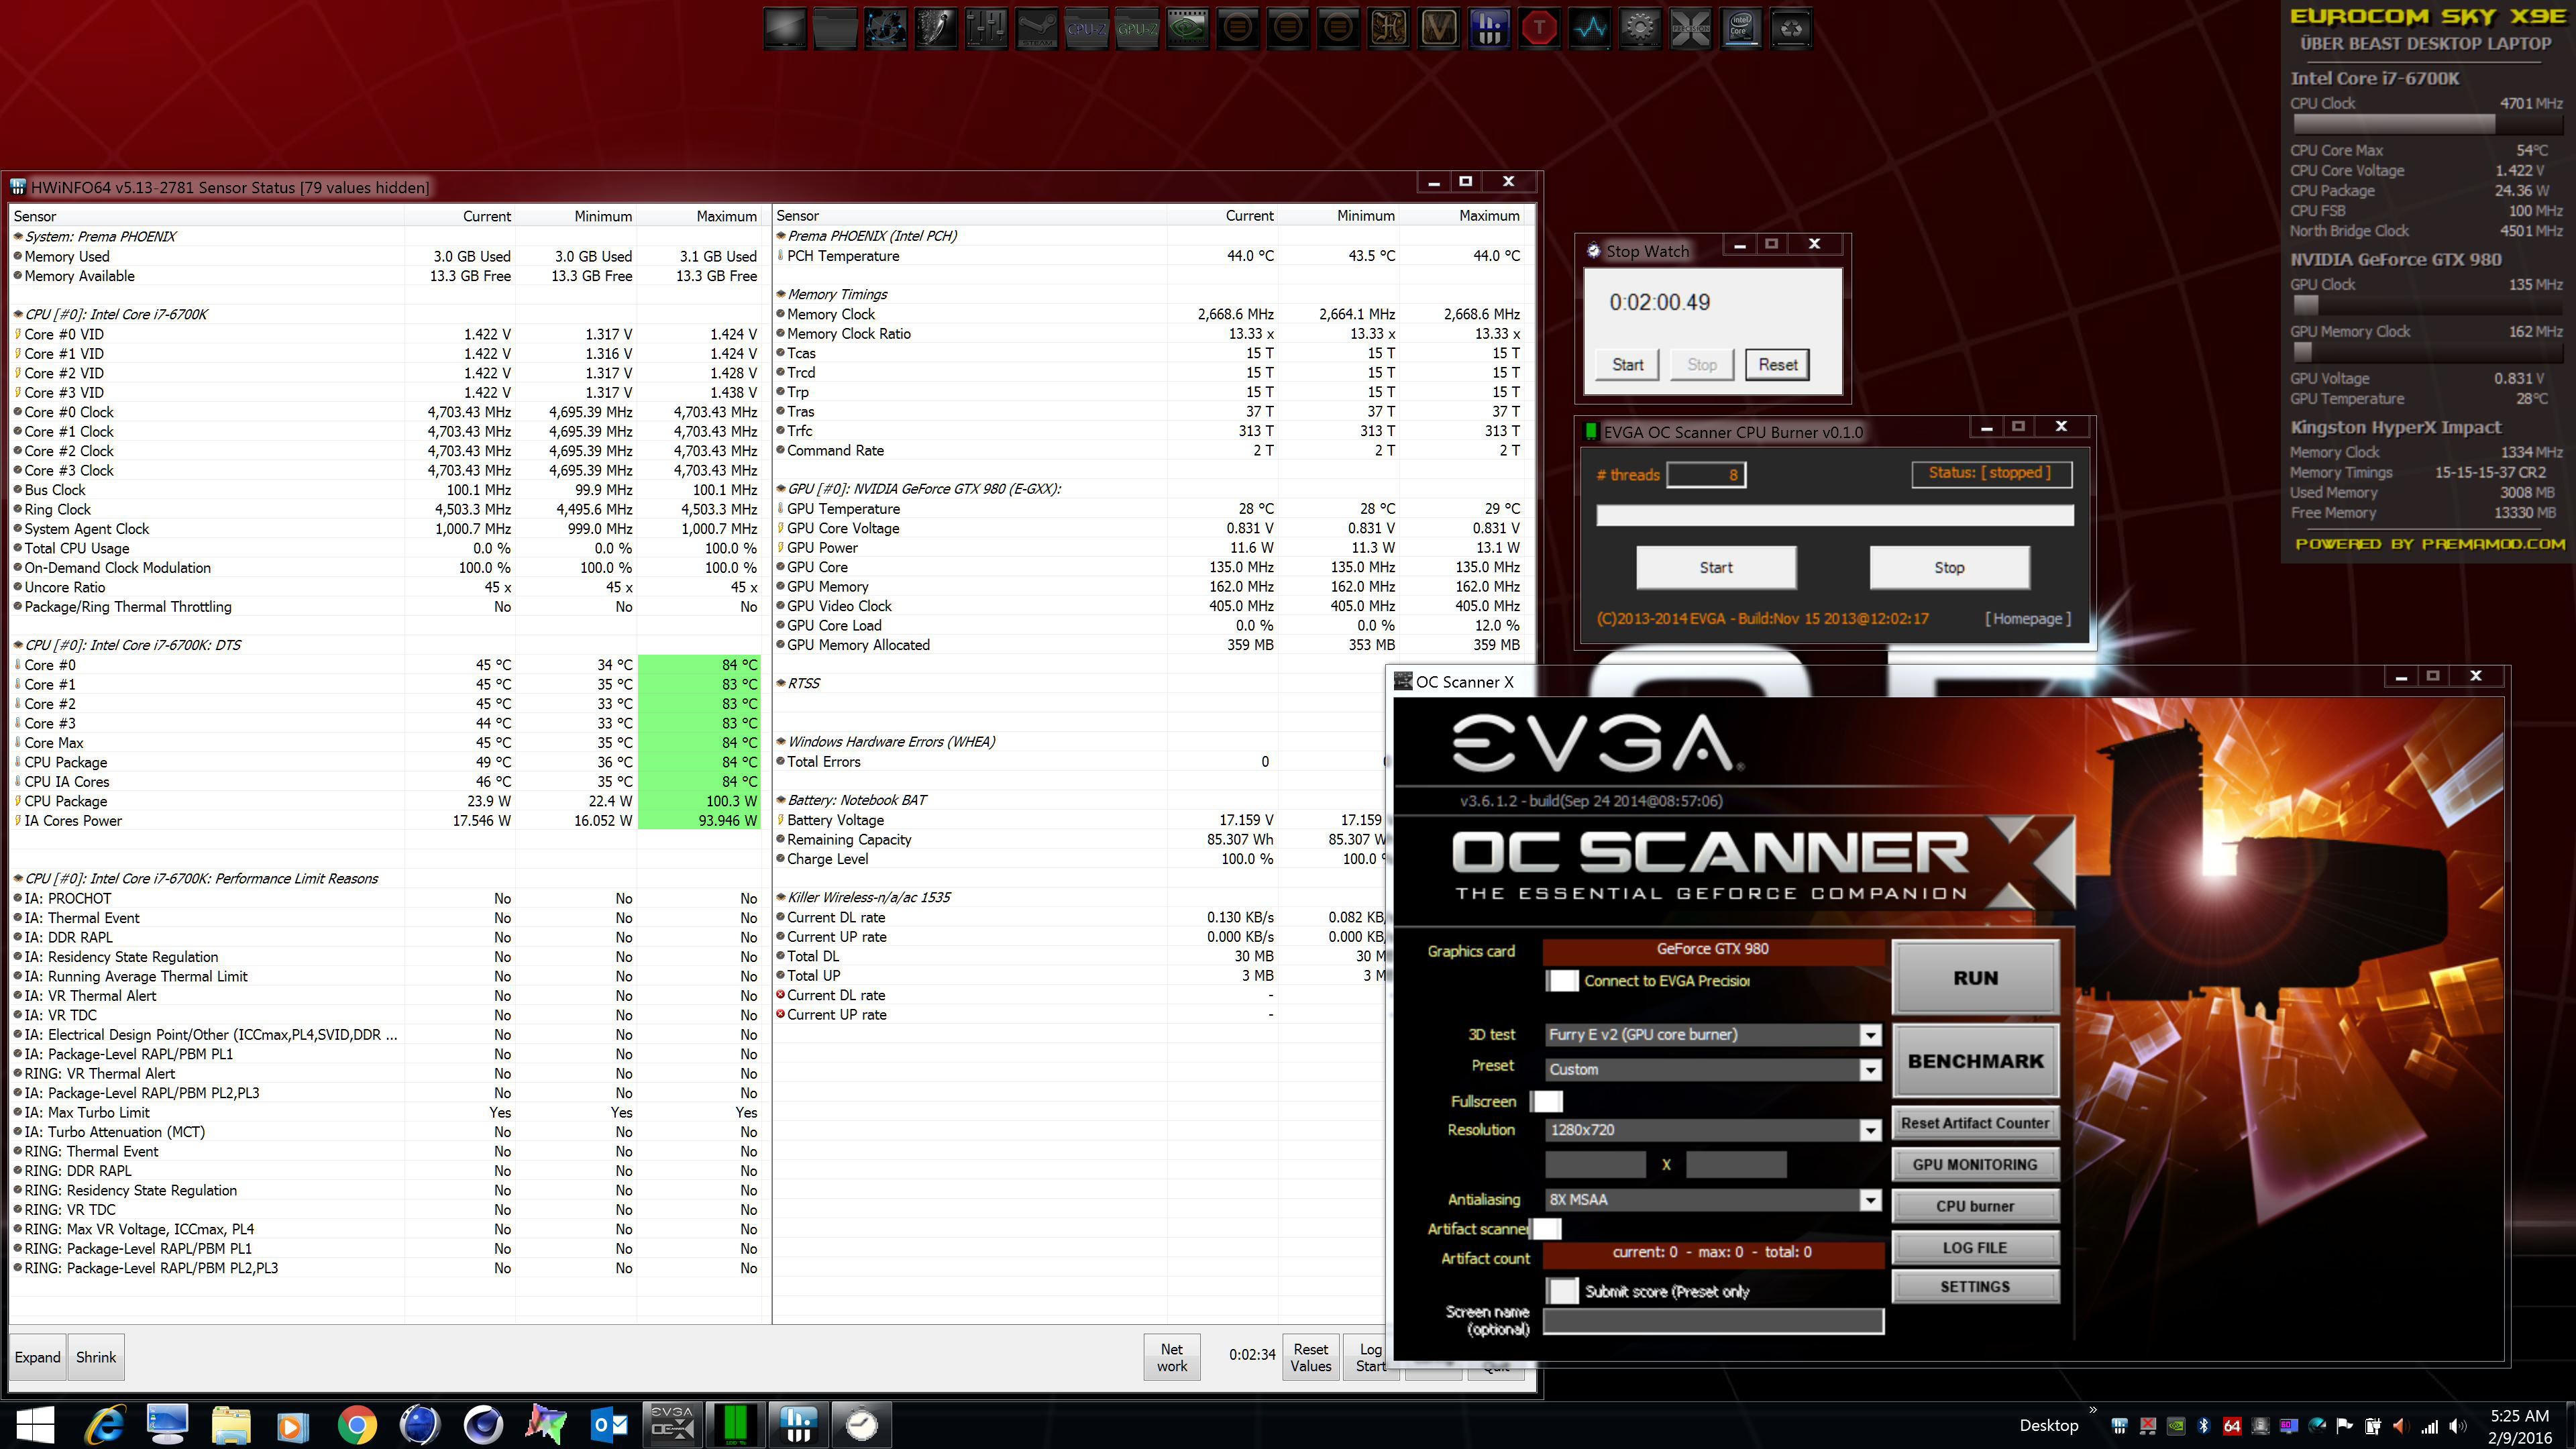Launch the V-emblem dock icon

tap(1439, 28)
